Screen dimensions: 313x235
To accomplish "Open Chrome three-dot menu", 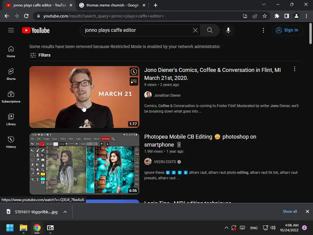I will 306,16.
